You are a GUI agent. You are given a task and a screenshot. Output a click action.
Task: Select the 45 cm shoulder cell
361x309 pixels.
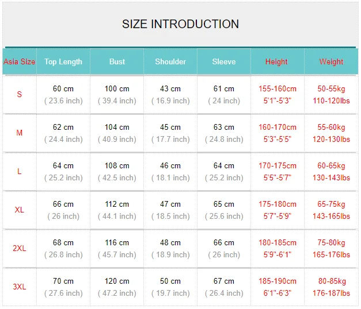point(170,127)
